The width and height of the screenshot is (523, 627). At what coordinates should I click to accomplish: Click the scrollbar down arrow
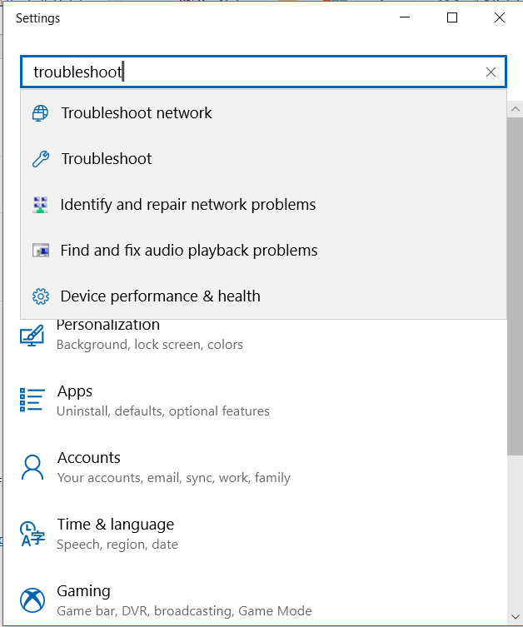(515, 617)
